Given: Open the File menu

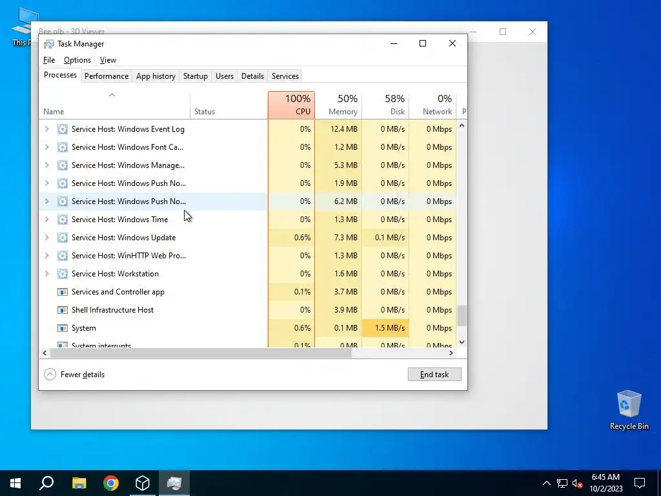Looking at the screenshot, I should point(49,60).
